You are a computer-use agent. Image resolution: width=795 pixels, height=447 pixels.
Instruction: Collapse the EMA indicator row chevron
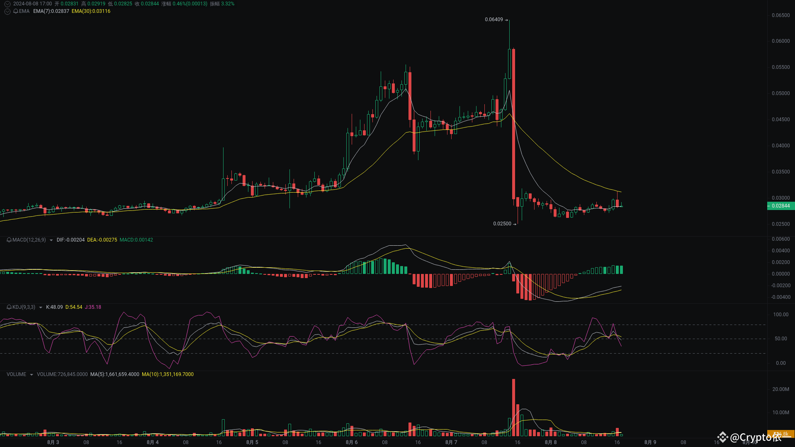[7, 12]
